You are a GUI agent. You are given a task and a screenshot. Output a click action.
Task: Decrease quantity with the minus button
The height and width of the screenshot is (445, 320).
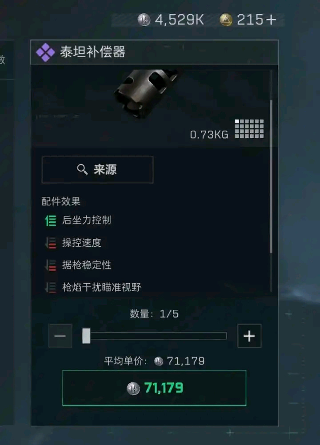point(60,336)
